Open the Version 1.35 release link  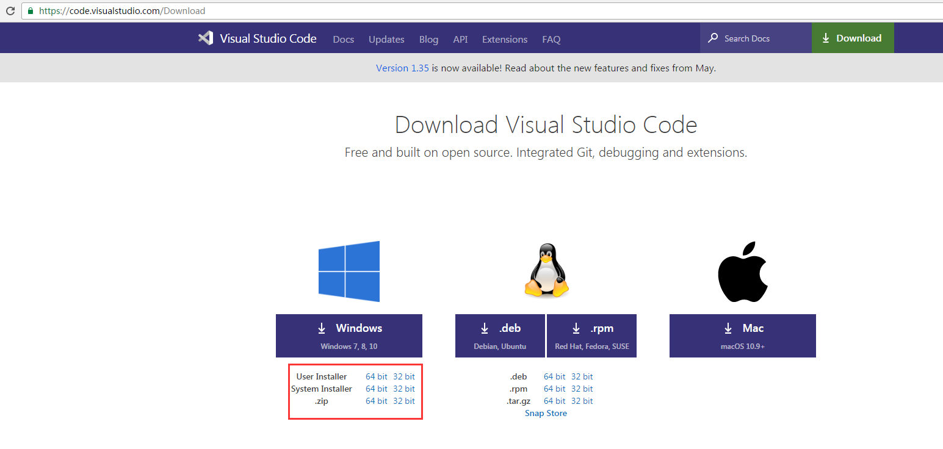[x=402, y=68]
